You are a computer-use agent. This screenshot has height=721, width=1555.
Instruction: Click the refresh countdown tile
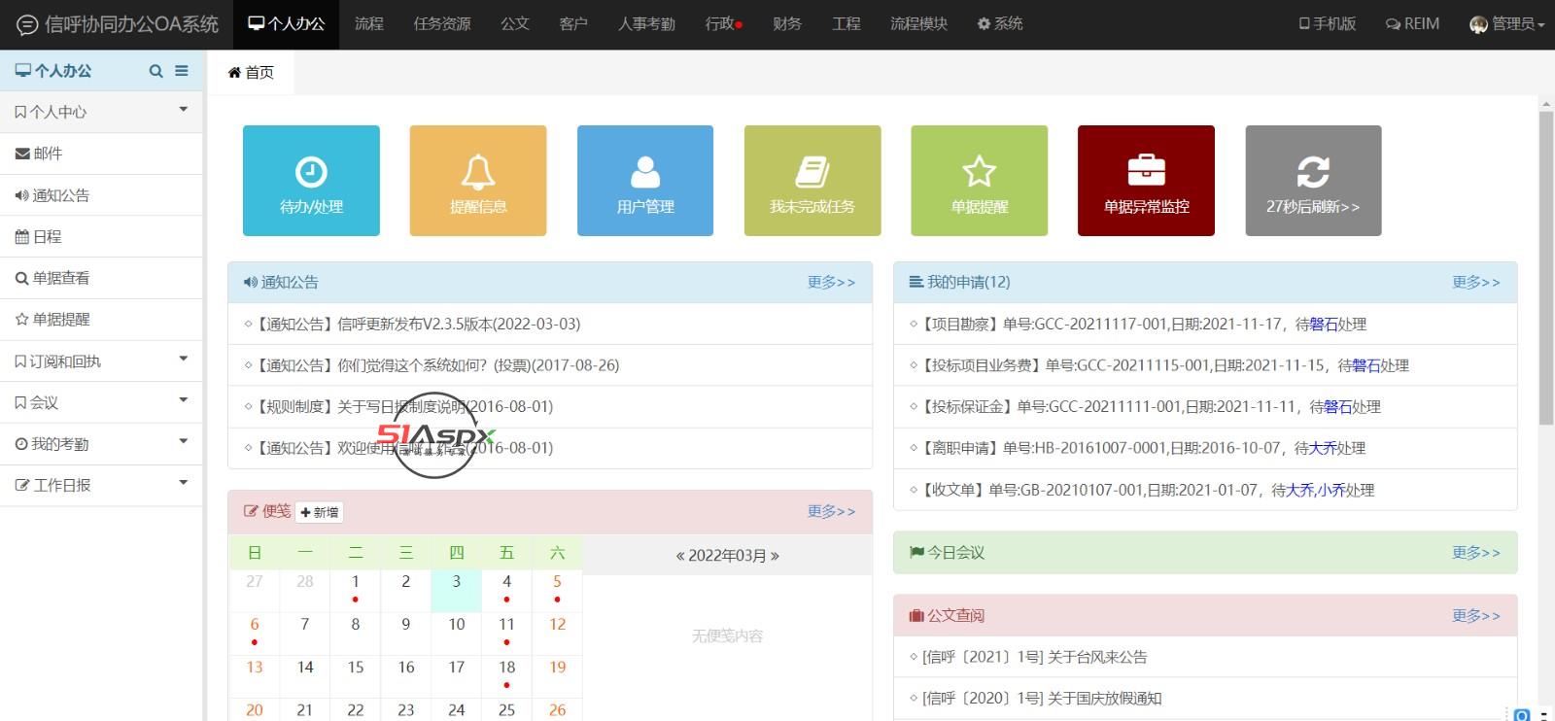click(1313, 181)
